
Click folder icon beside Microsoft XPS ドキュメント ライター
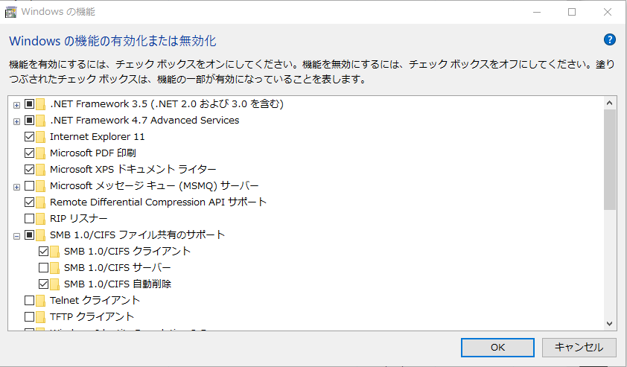(40, 170)
